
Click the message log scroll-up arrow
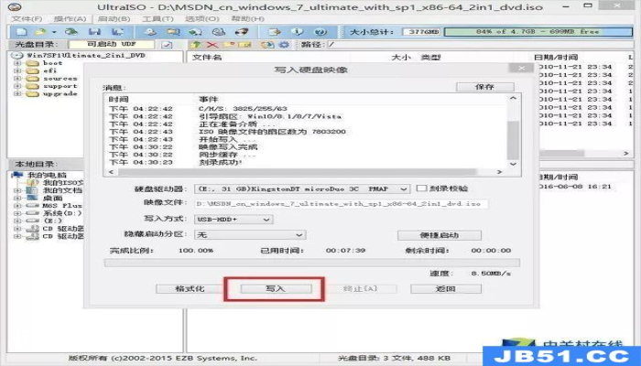pyautogui.click(x=513, y=99)
